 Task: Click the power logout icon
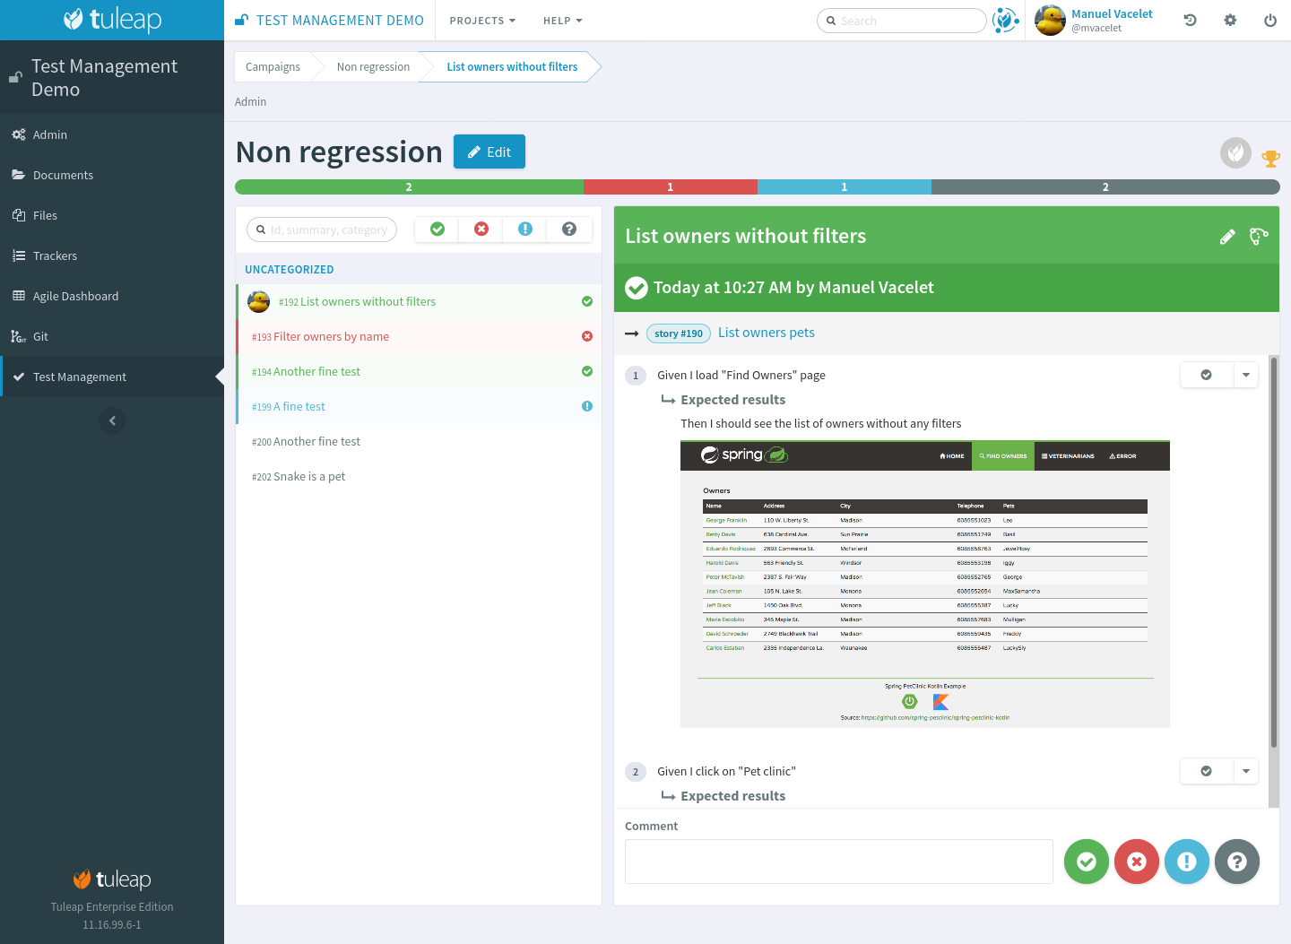(1269, 21)
